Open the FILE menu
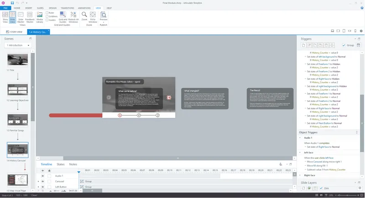 pos(5,8)
